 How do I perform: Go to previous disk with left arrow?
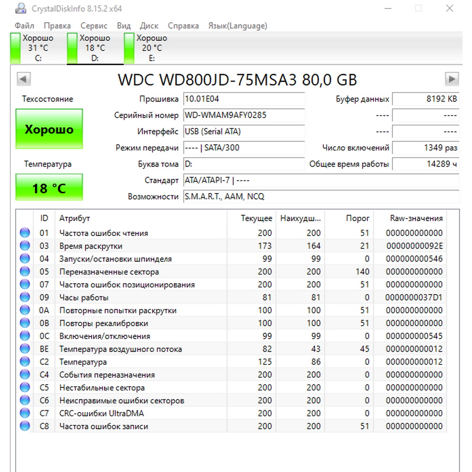[24, 79]
